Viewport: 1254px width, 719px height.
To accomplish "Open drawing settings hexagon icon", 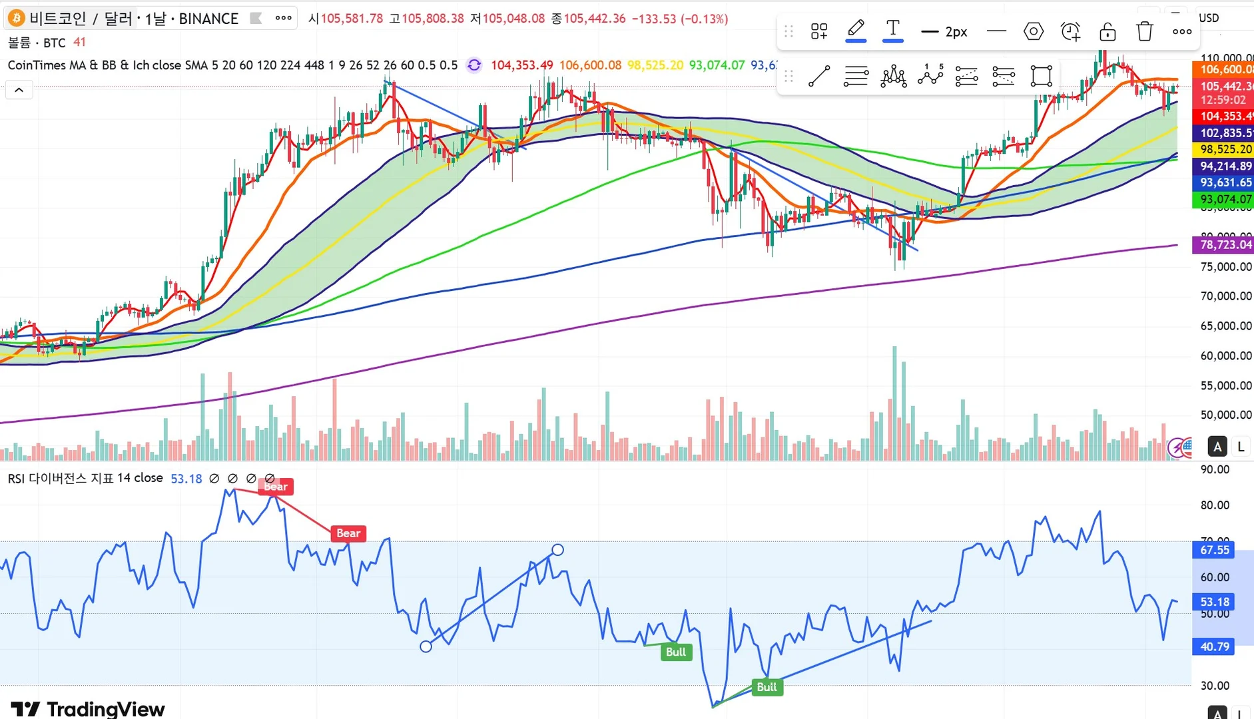I will (x=1034, y=31).
